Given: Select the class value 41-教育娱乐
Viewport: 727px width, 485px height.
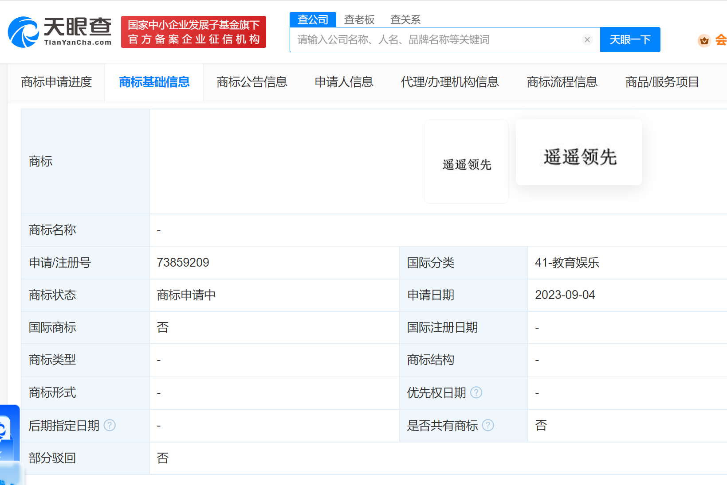Looking at the screenshot, I should (567, 263).
